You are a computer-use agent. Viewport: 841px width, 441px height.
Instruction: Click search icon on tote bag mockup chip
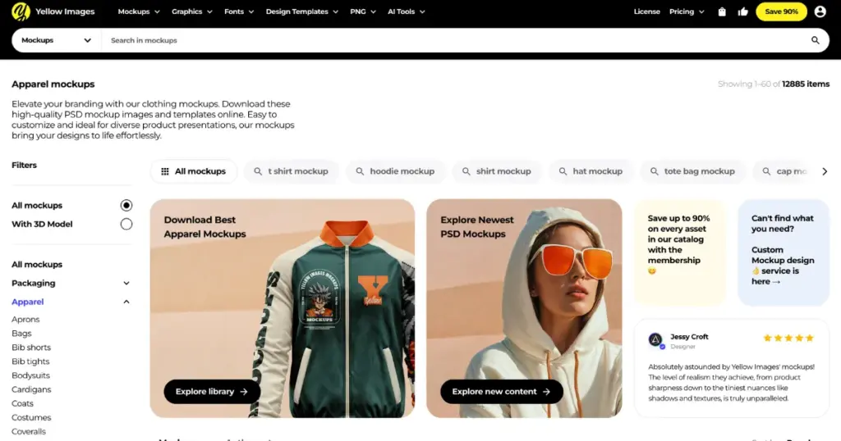click(x=655, y=171)
